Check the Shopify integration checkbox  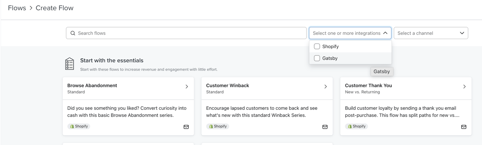click(317, 46)
